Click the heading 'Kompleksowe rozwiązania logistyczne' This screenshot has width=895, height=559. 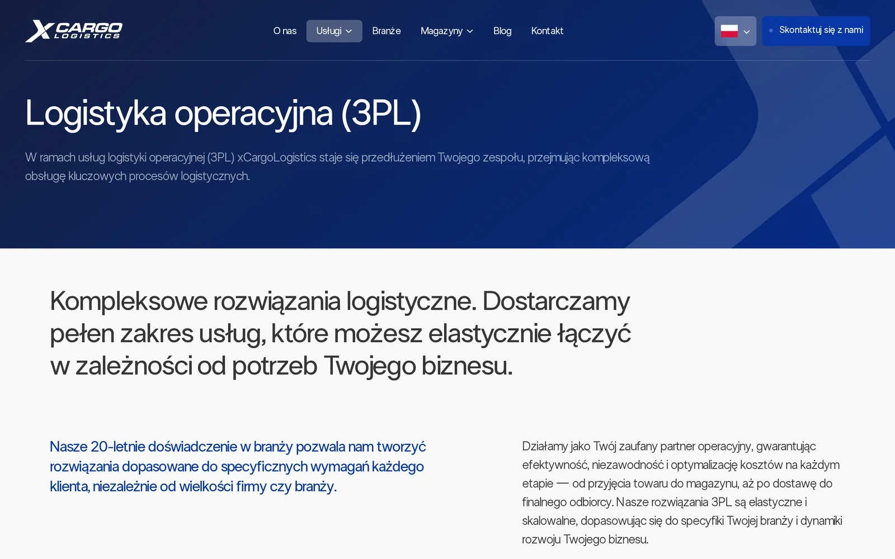click(340, 333)
